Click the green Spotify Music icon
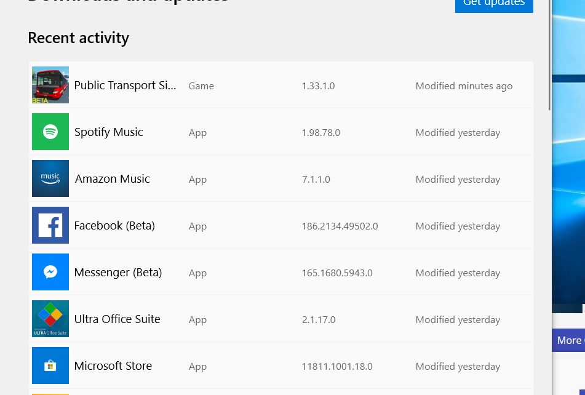 tap(50, 132)
